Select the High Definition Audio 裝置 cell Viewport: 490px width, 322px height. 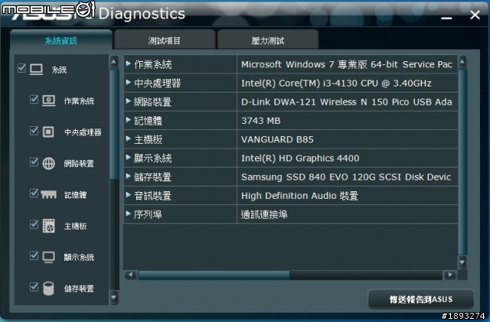click(347, 196)
